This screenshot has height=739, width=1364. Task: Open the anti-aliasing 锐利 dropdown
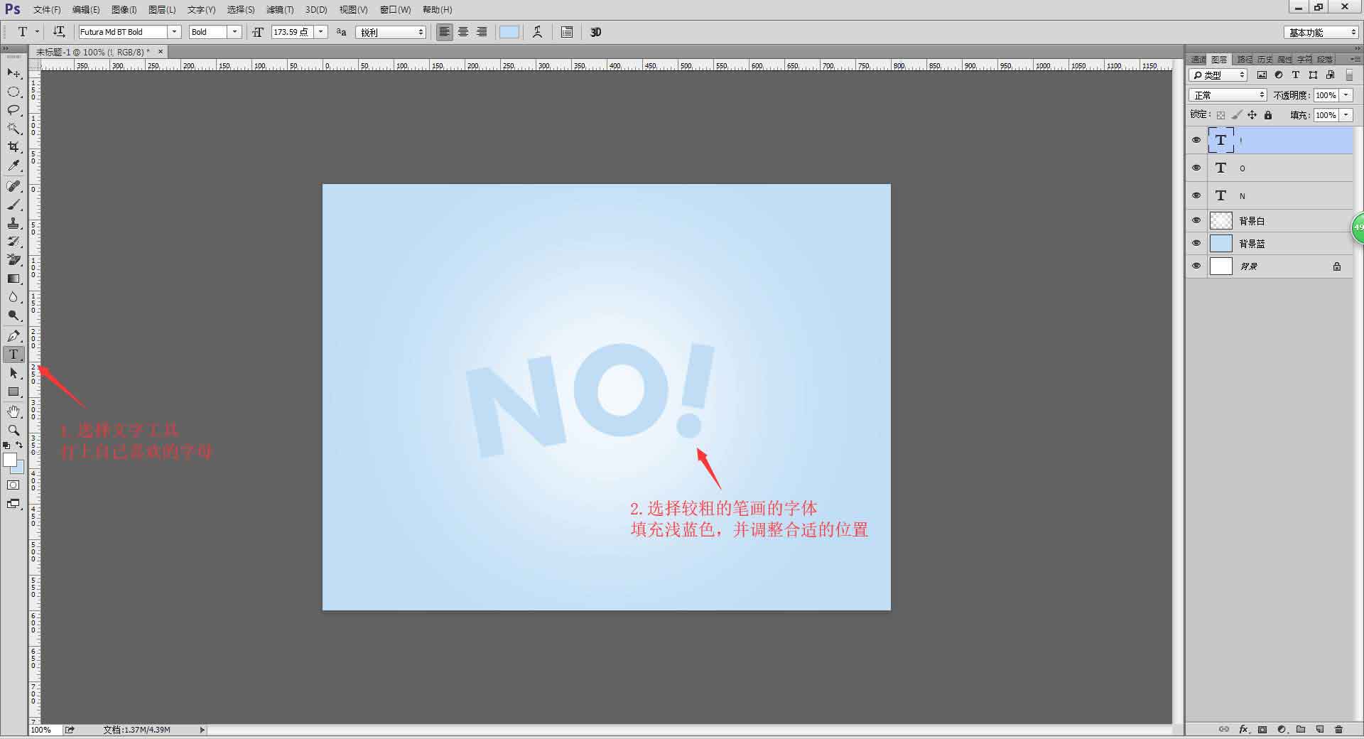[391, 32]
